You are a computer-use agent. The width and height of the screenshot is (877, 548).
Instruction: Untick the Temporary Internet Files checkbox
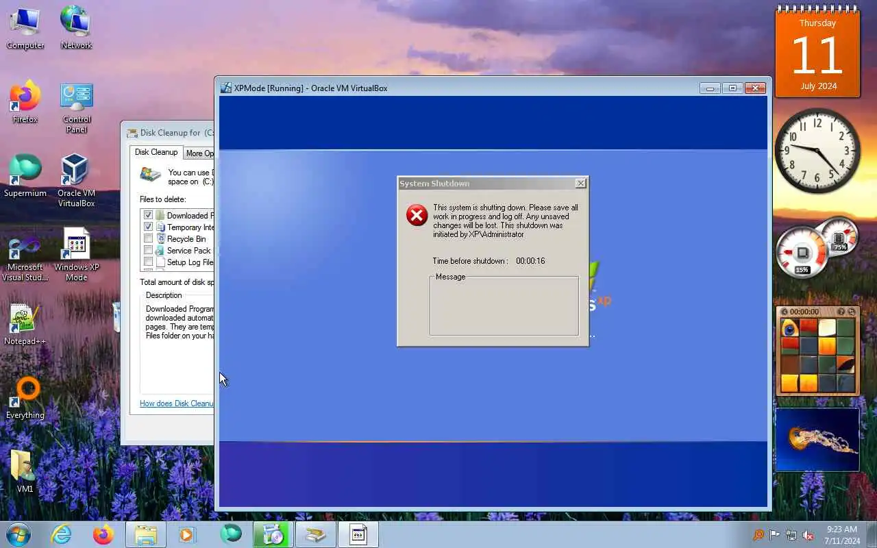pos(148,227)
